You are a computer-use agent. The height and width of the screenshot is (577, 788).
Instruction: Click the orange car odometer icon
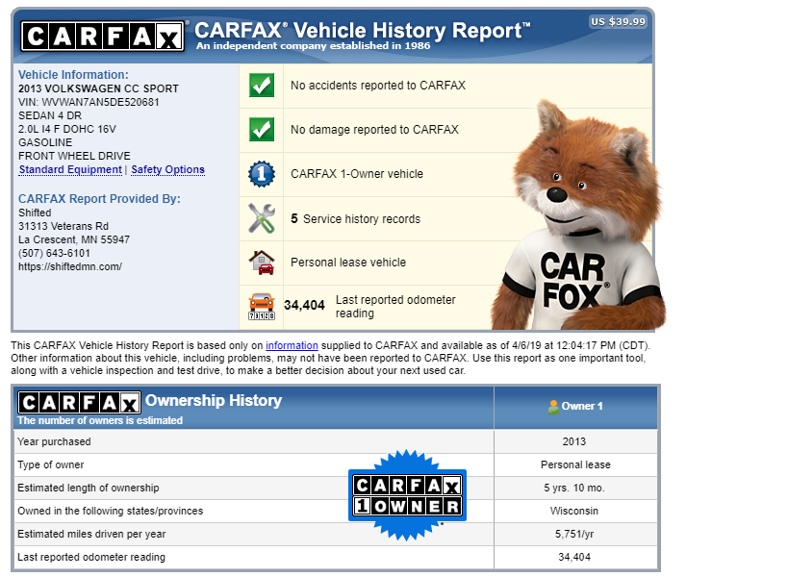coord(262,307)
